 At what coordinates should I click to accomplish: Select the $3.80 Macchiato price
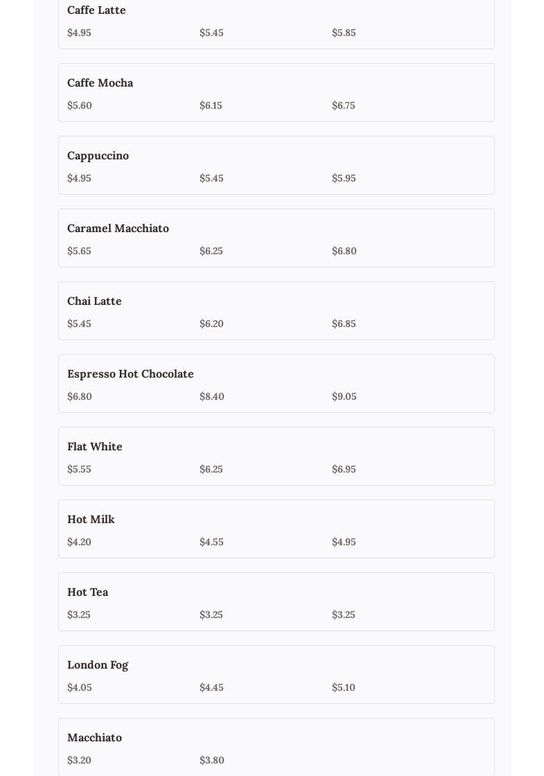pyautogui.click(x=212, y=761)
